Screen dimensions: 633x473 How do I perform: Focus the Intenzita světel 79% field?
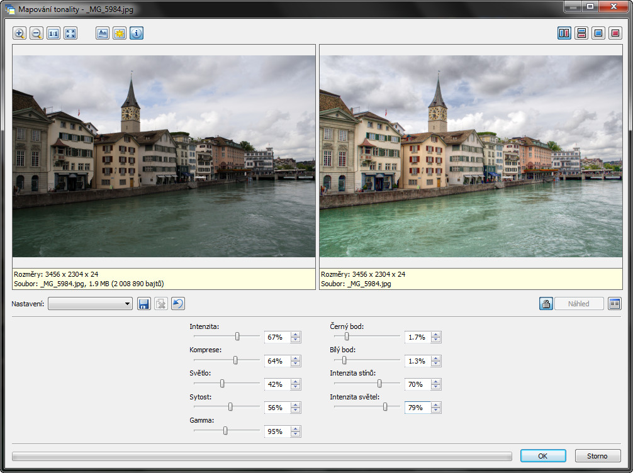pos(417,408)
